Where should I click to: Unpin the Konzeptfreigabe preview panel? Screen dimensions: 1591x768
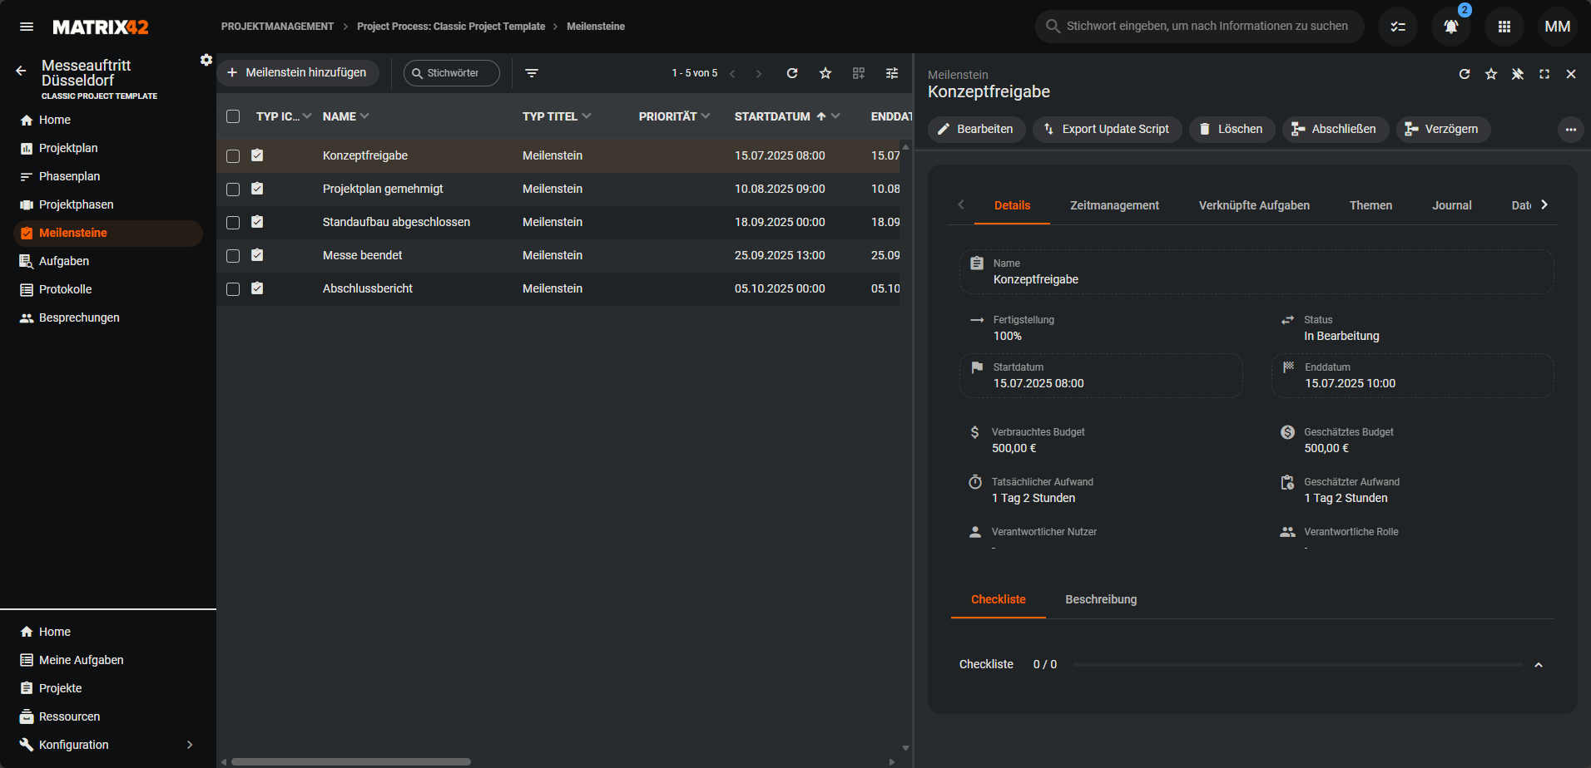point(1518,74)
